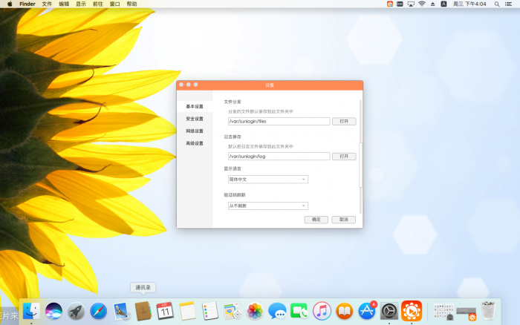Viewport: 520px width, 325px height.
Task: Open Siri from the Dock
Action: [53, 311]
